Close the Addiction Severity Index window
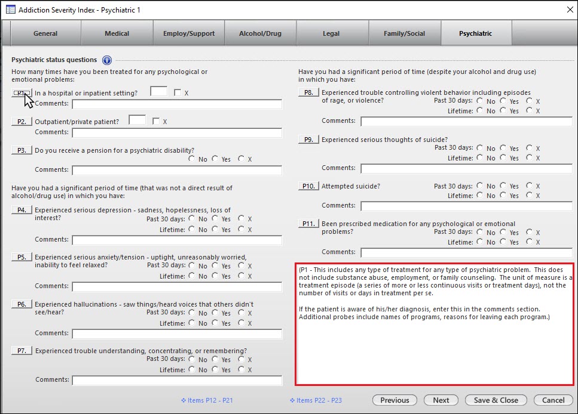This screenshot has width=578, height=414. click(x=568, y=10)
